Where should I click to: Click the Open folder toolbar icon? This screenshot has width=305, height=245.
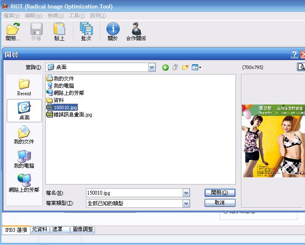[13, 29]
